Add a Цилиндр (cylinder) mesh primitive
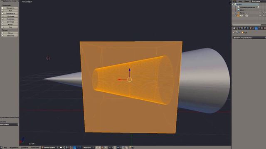 tap(10, 22)
